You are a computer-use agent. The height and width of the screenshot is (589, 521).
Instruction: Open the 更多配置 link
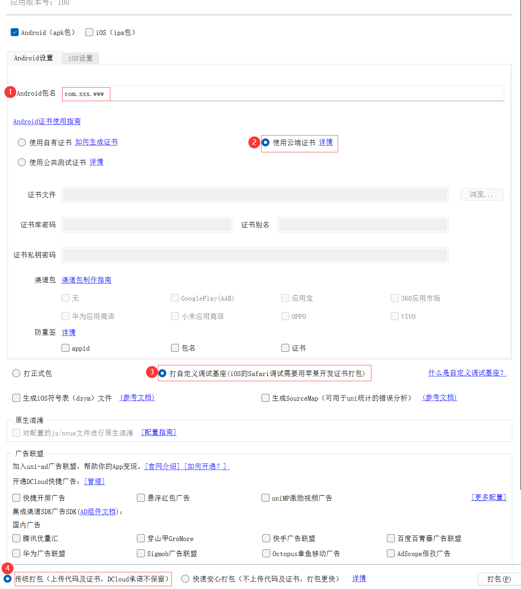coord(488,497)
